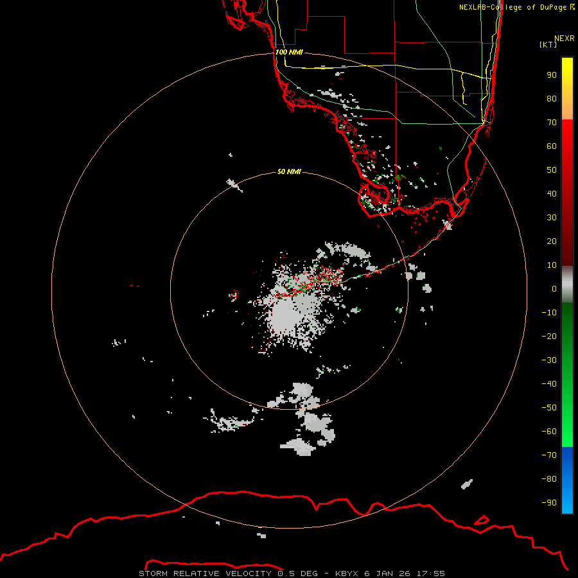Click the -30 value on the velocity scale

549,360
